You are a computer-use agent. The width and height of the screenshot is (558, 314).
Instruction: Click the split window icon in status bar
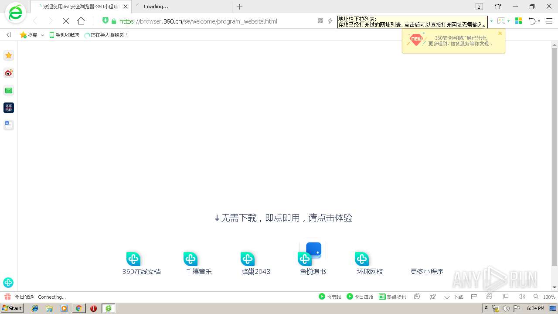pyautogui.click(x=506, y=297)
